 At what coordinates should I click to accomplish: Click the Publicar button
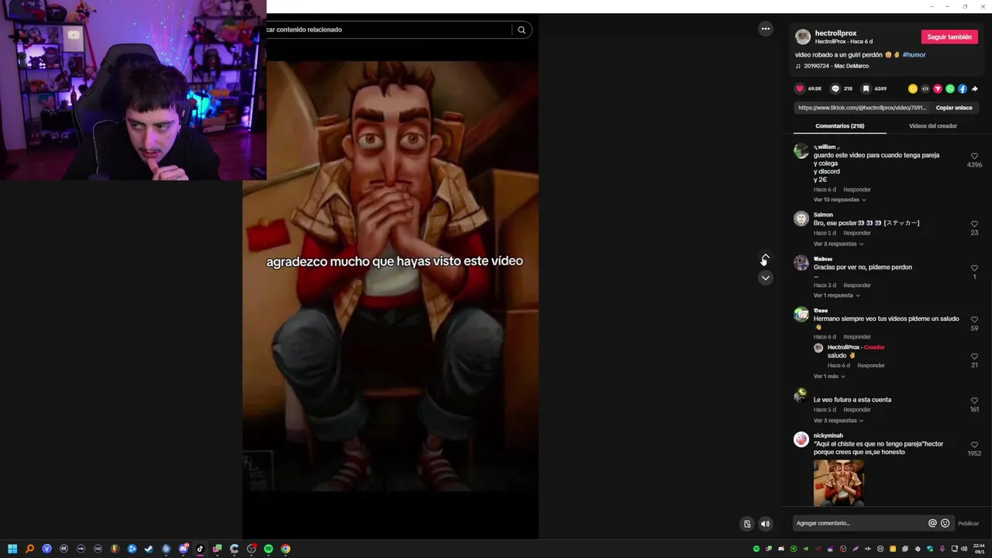click(x=969, y=523)
